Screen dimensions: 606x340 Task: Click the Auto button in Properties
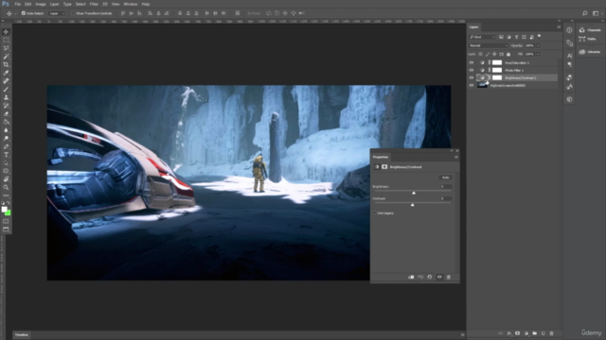click(446, 178)
